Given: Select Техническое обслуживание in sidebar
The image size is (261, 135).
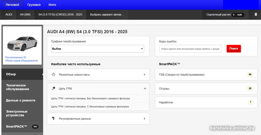Looking at the screenshot, I should 22,87.
